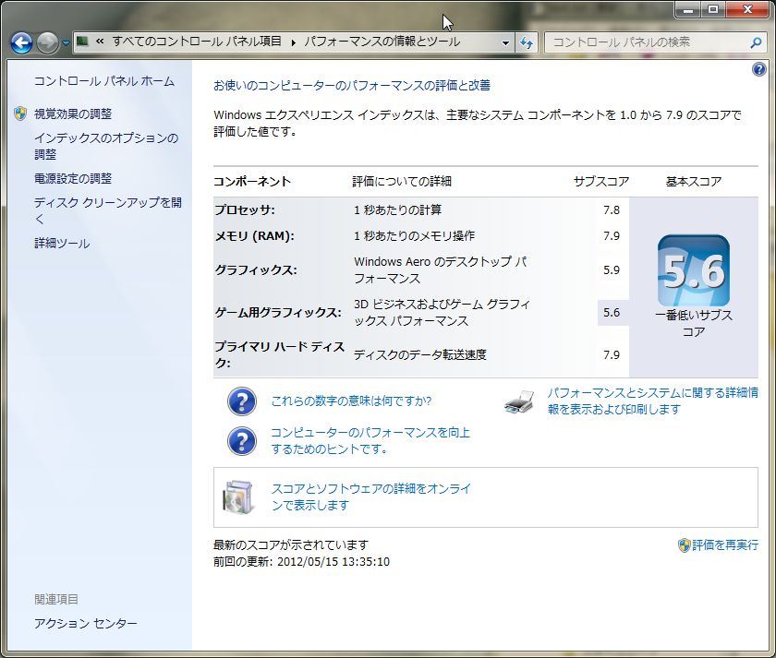Click the お使いのコンピューターのパフォーマンスの評価と改善 heading
Image resolution: width=776 pixels, height=658 pixels.
click(x=352, y=86)
